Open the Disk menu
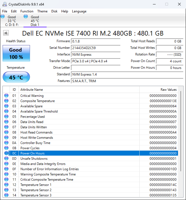186x200 pixels. 54,11
